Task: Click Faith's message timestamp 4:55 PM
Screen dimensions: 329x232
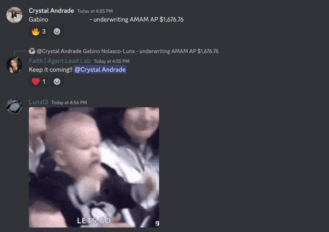Action: (x=111, y=61)
